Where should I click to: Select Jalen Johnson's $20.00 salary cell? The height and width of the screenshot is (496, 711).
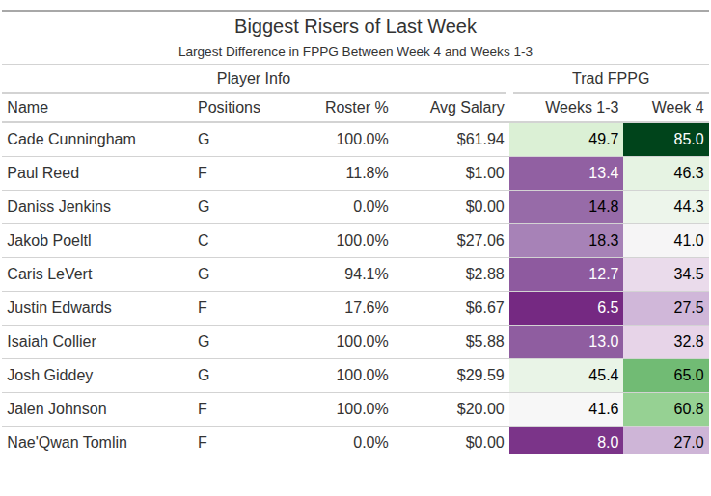pyautogui.click(x=480, y=408)
